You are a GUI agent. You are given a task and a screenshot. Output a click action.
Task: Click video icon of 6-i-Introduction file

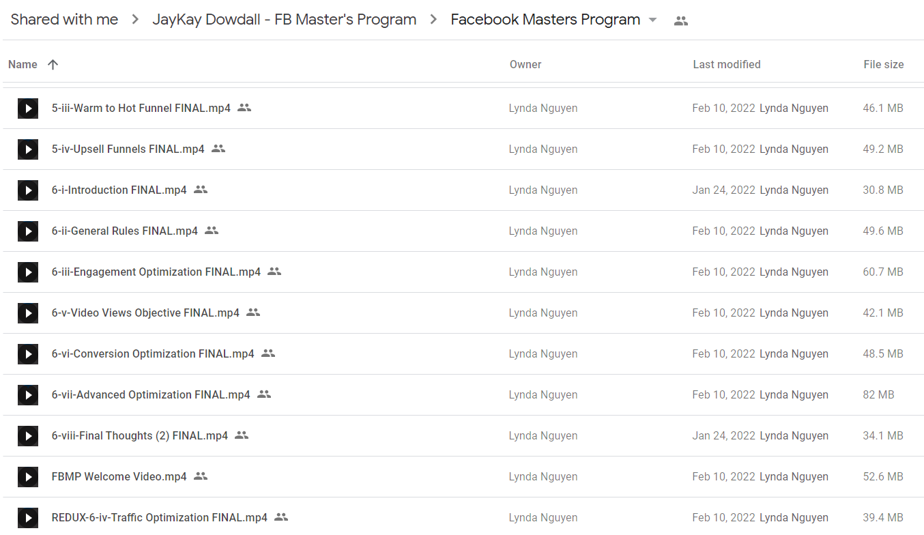(x=28, y=190)
